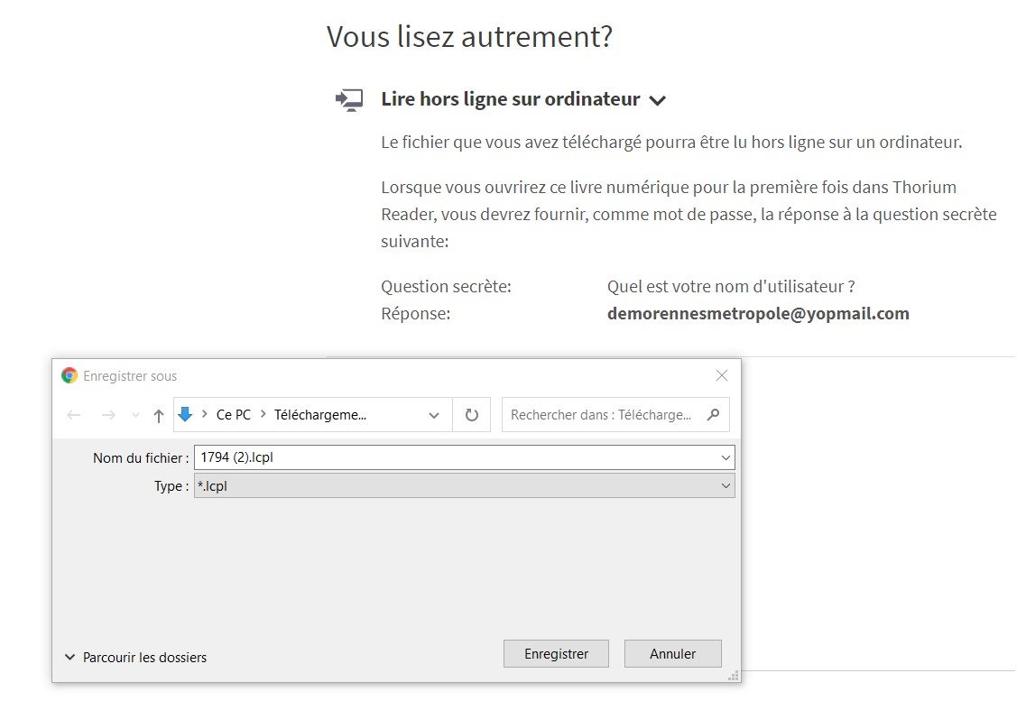The height and width of the screenshot is (701, 1026).
Task: Expand the address bar path history
Action: (434, 415)
